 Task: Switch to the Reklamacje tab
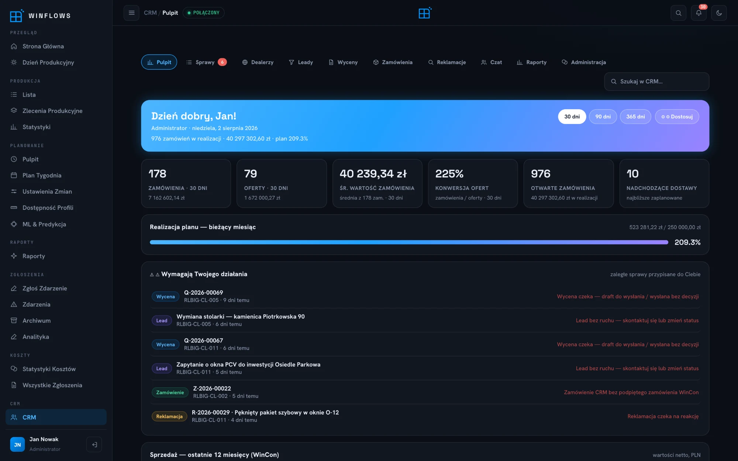tap(447, 62)
